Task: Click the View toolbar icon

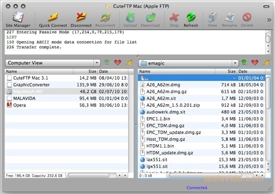Action: (x=212, y=17)
